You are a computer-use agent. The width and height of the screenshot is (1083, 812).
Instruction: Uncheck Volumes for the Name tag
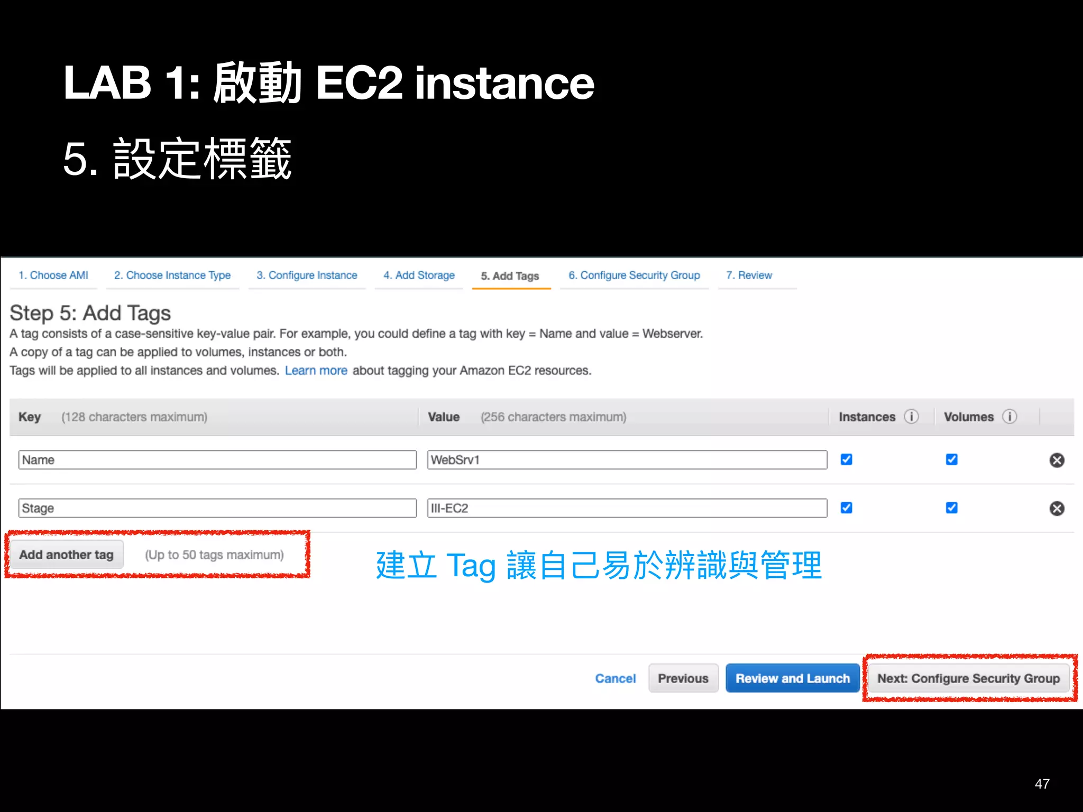pos(951,459)
